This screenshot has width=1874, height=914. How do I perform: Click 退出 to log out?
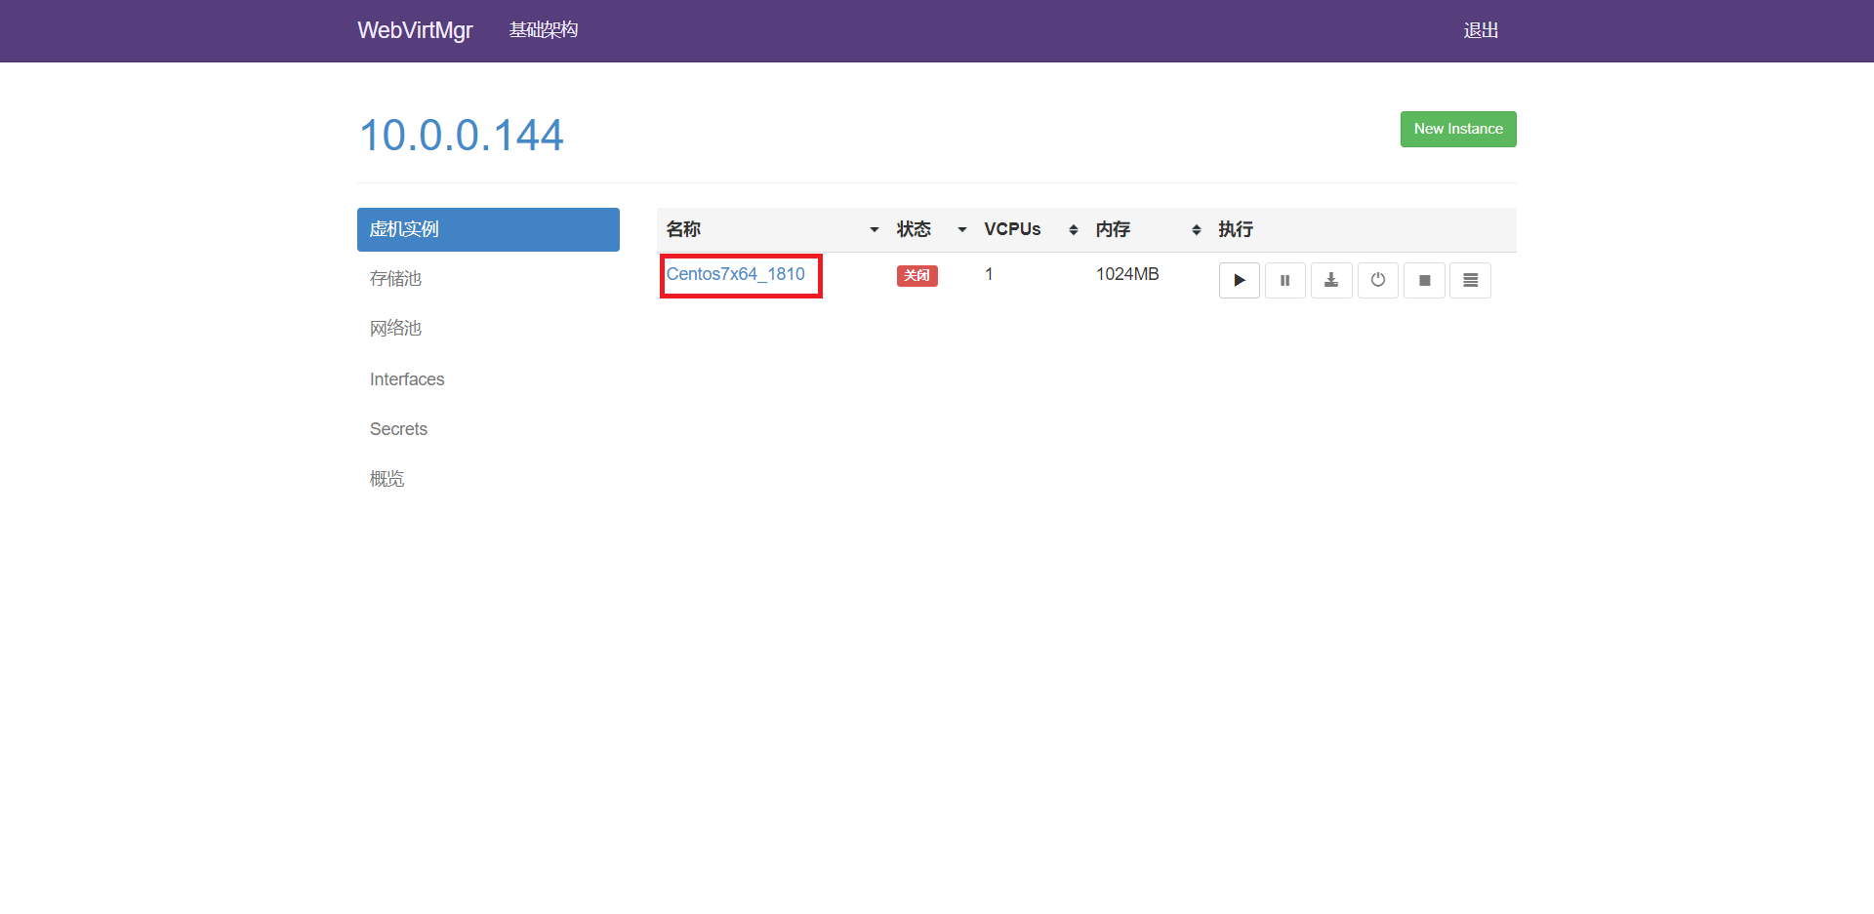(1481, 30)
